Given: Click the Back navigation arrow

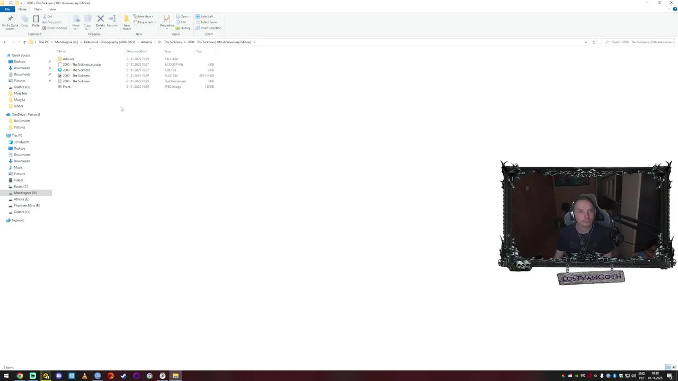Looking at the screenshot, I should click(x=5, y=42).
